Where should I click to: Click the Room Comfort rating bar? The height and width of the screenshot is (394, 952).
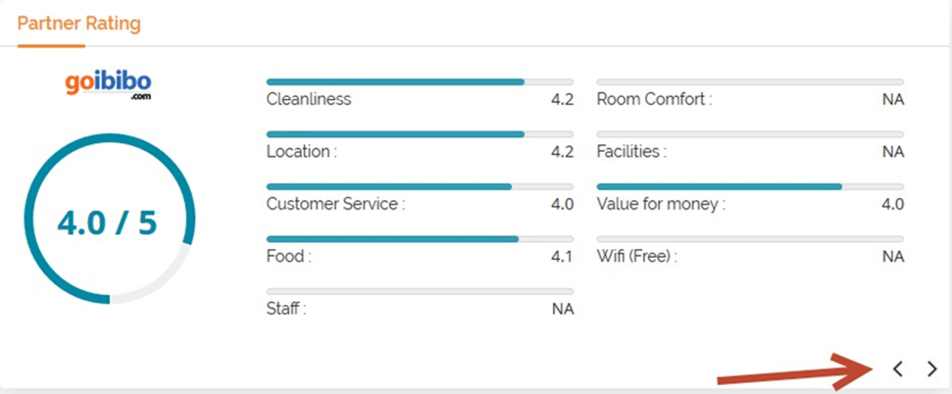[x=750, y=81]
